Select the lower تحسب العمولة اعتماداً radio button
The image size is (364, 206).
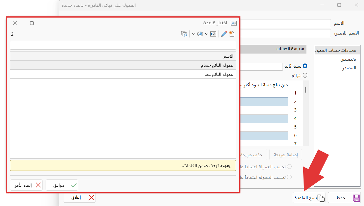[x=289, y=177]
